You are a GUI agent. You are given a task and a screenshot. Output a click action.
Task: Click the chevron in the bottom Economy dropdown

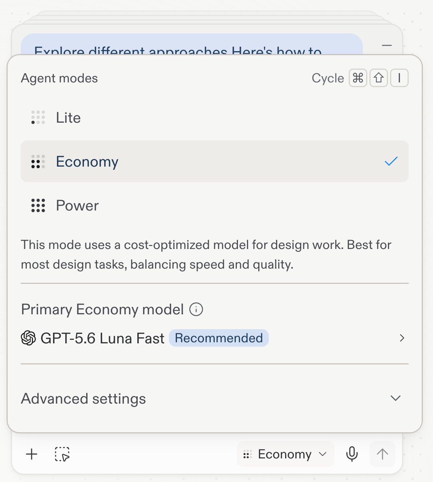pos(323,454)
